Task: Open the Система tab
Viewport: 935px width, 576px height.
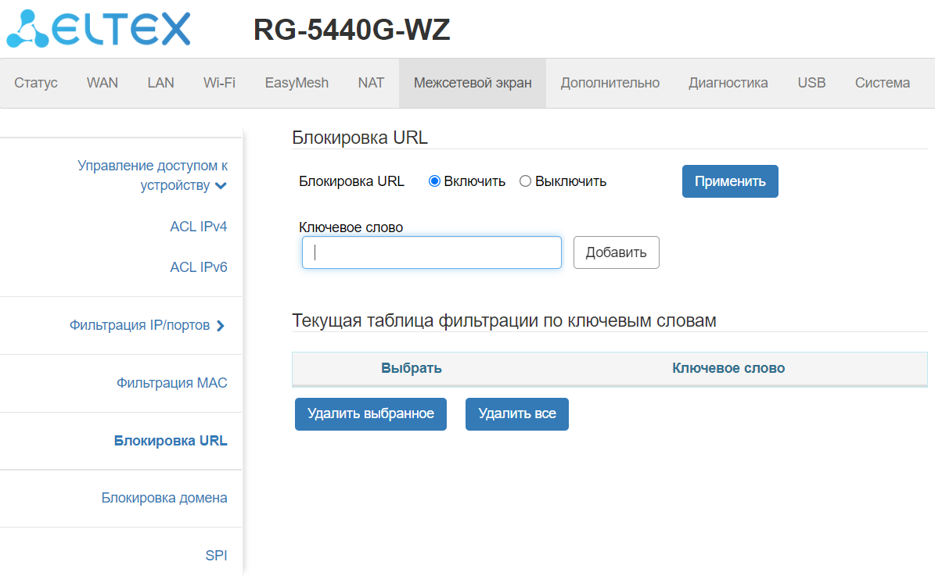Action: pyautogui.click(x=882, y=83)
